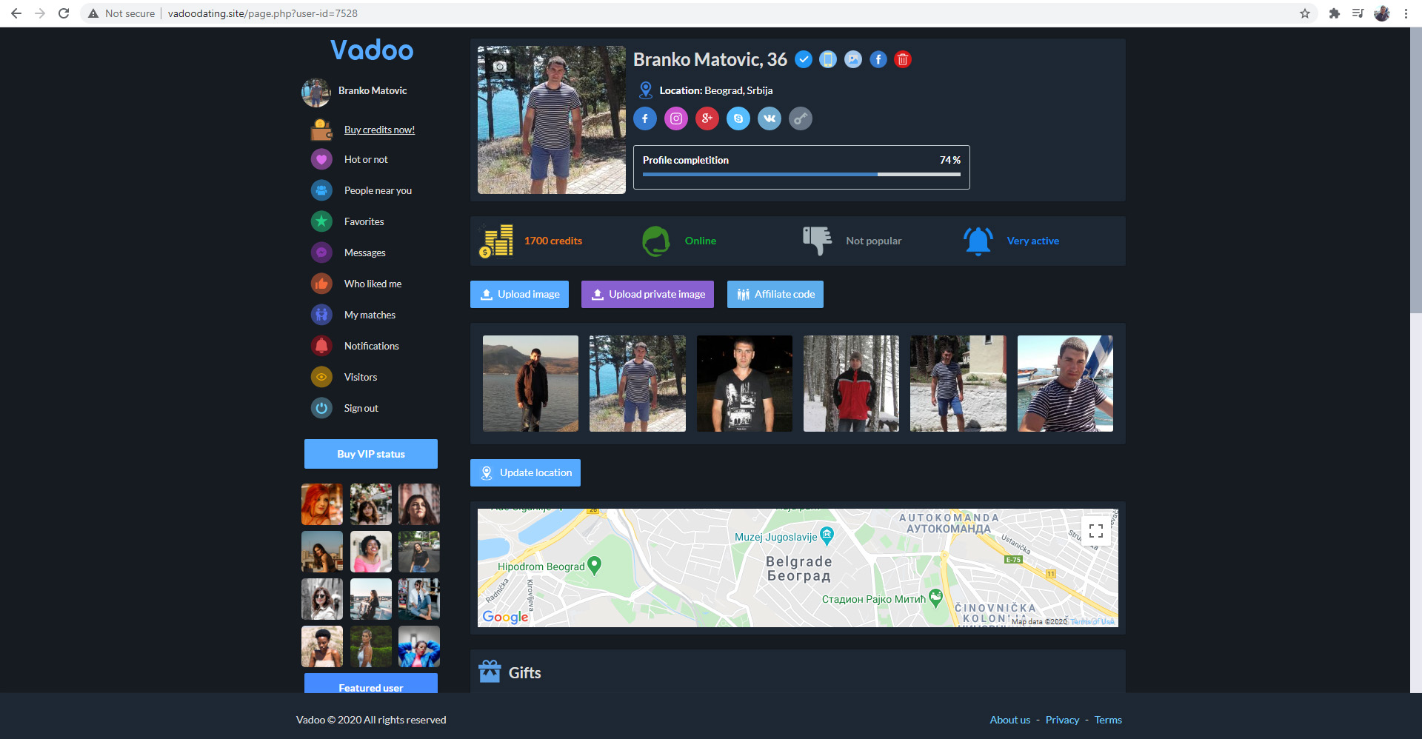
Task: Click the main profile photo
Action: tap(552, 120)
